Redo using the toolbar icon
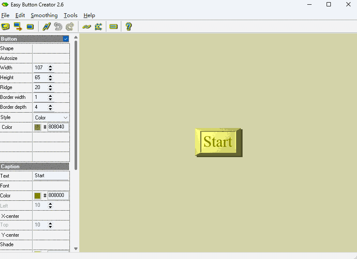The width and height of the screenshot is (357, 259). pyautogui.click(x=70, y=26)
